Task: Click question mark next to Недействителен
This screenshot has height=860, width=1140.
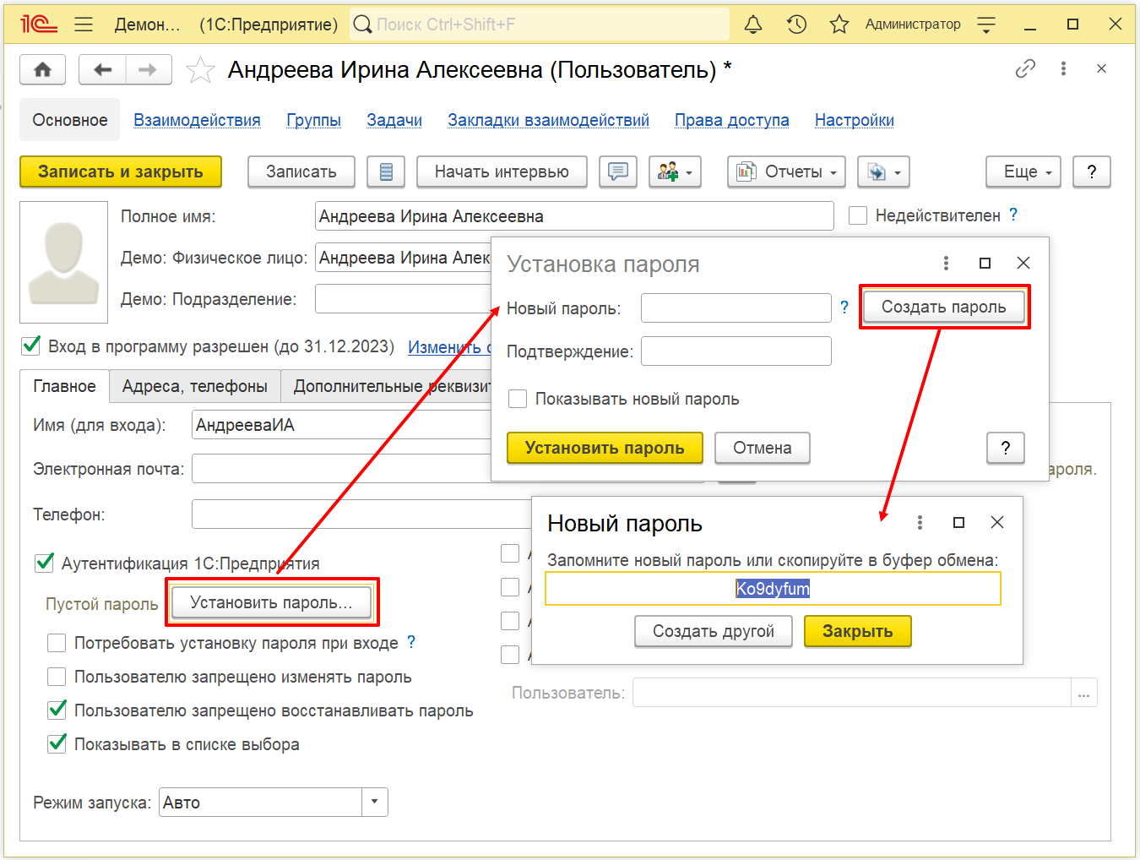Action: coord(1013,215)
